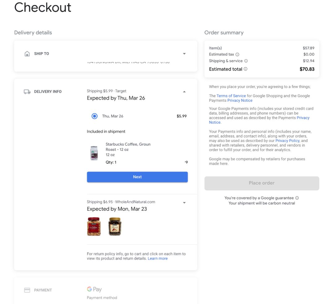Click the Google Pay logo
334x304 pixels.
click(x=94, y=289)
